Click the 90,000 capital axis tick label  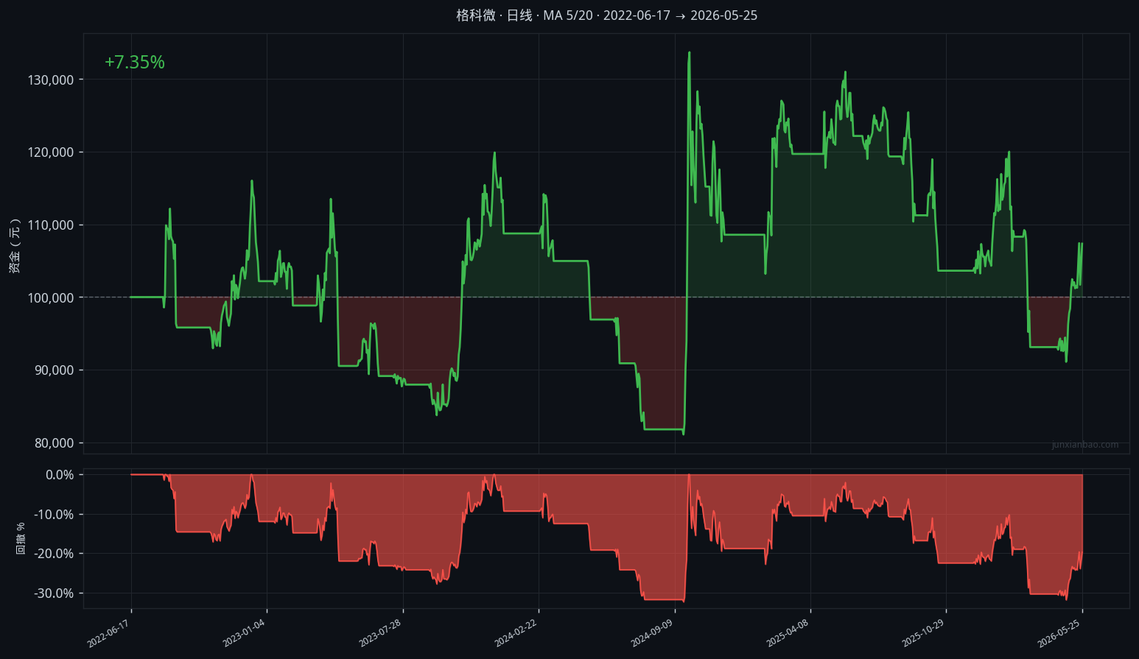point(55,370)
